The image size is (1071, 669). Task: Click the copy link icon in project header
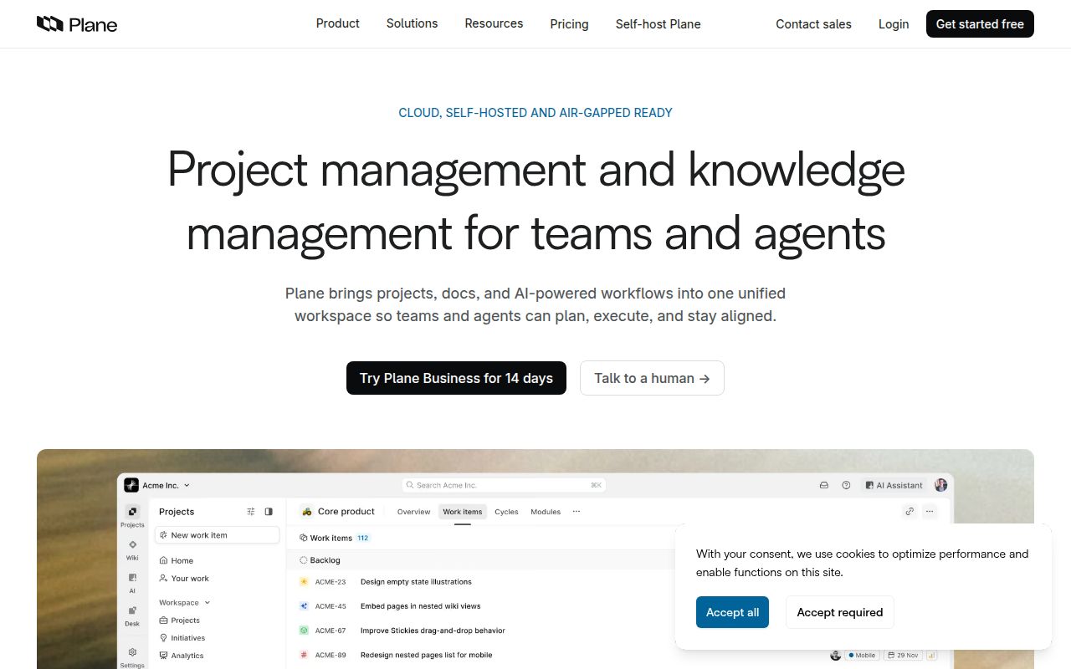910,512
